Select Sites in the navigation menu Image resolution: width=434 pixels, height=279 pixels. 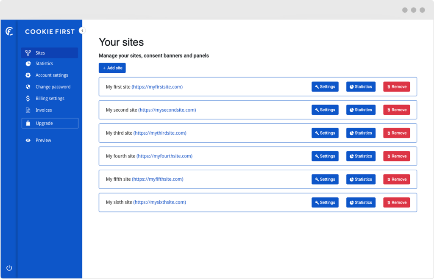40,52
